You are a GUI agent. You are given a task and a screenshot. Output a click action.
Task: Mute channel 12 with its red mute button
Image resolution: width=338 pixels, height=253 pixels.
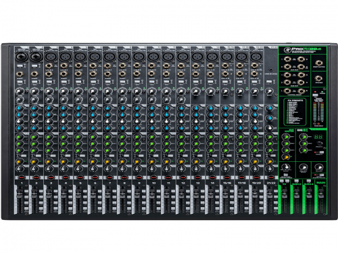pyautogui.click(x=183, y=177)
